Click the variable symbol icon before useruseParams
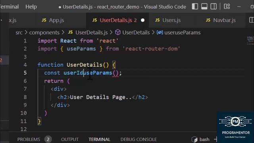254x143 pixels. click(x=160, y=33)
